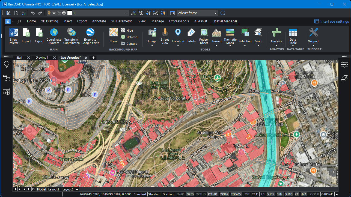Switch to the Drawing1 document tab

tap(42, 58)
